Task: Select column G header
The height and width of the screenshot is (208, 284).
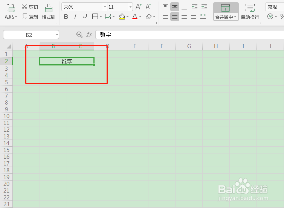Action: tap(189, 46)
